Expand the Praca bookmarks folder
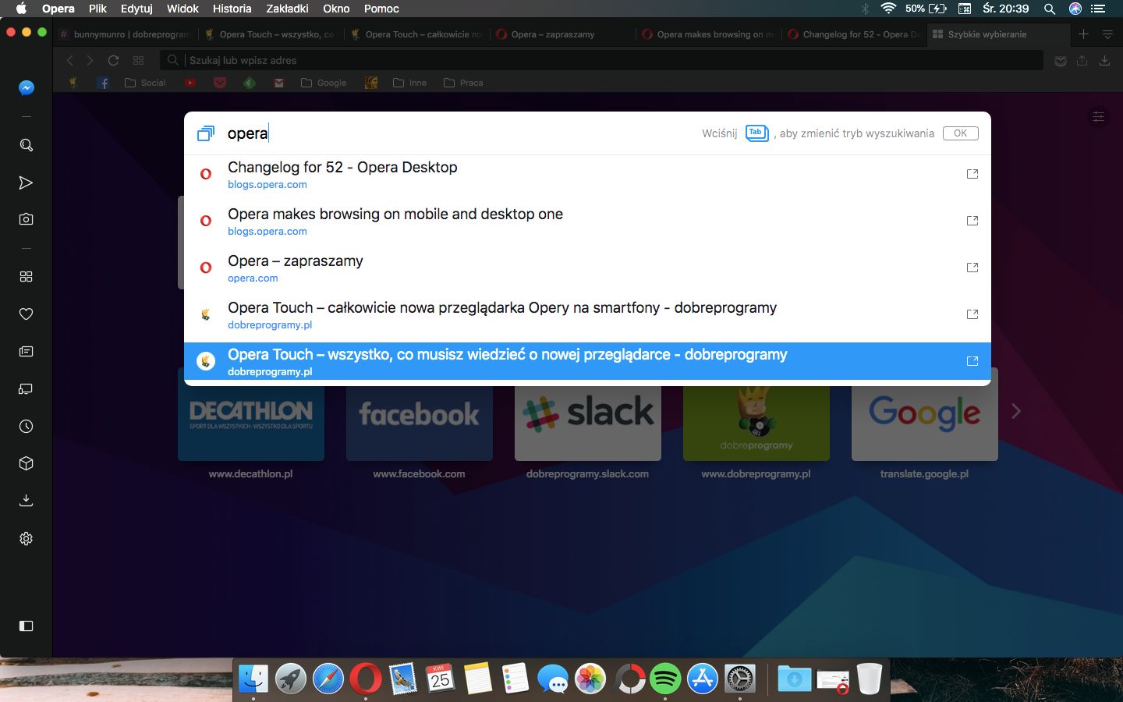This screenshot has height=702, width=1123. click(x=463, y=83)
